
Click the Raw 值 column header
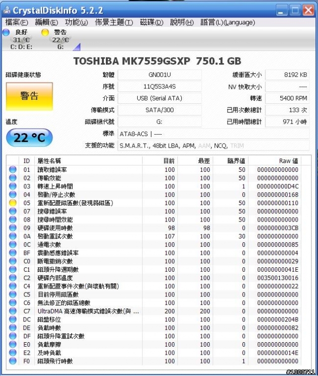click(x=275, y=160)
